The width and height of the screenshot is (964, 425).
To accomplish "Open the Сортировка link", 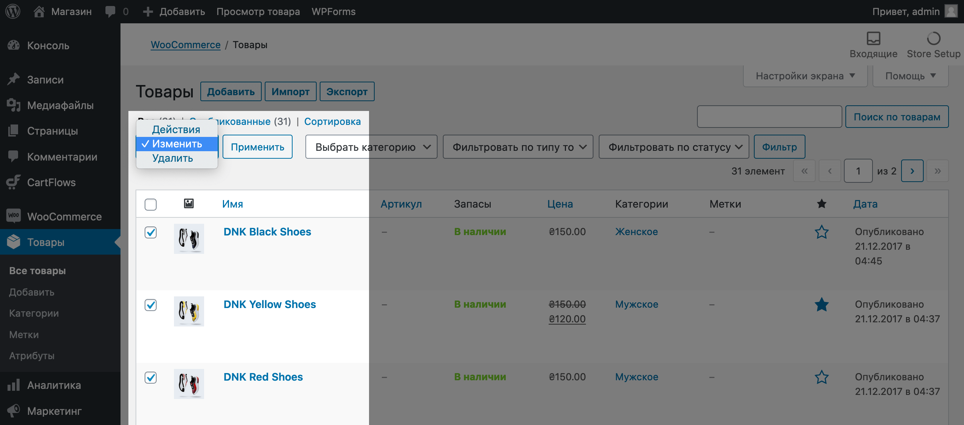I will [333, 121].
